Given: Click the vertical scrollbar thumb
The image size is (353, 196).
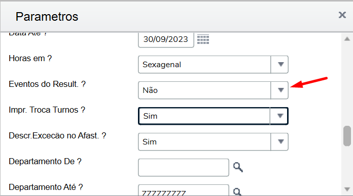Looking at the screenshot, I should 347,136.
